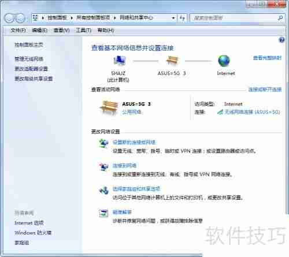Viewport: 289px width, 257px height.
Task: Open the 文件(F) menu
Action: coord(18,30)
